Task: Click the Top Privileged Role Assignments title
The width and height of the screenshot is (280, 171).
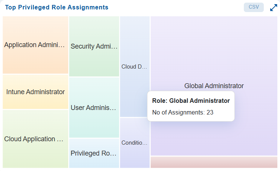Action: [57, 8]
